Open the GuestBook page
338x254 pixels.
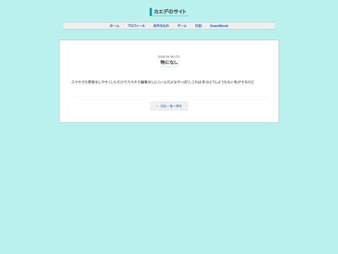219,26
